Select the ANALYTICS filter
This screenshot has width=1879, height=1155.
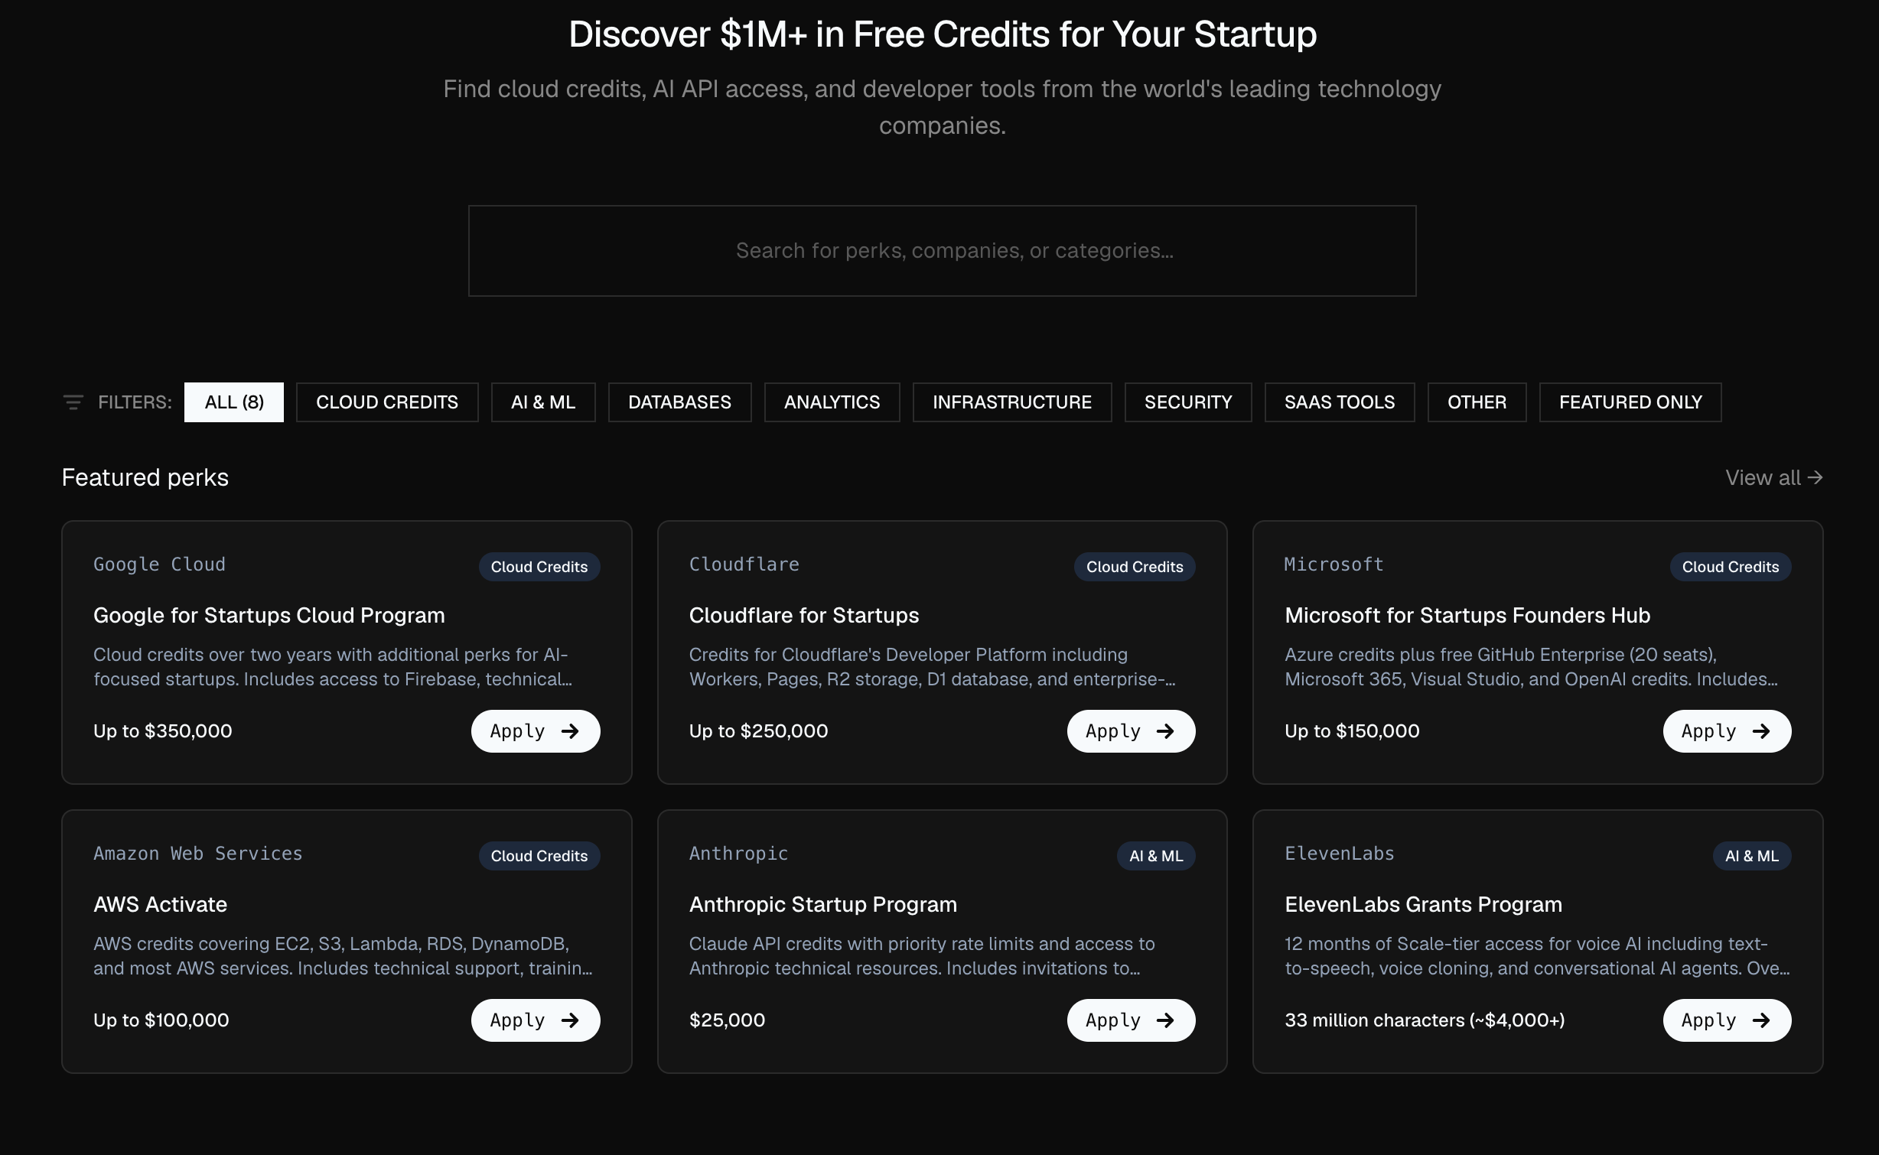[x=831, y=402]
